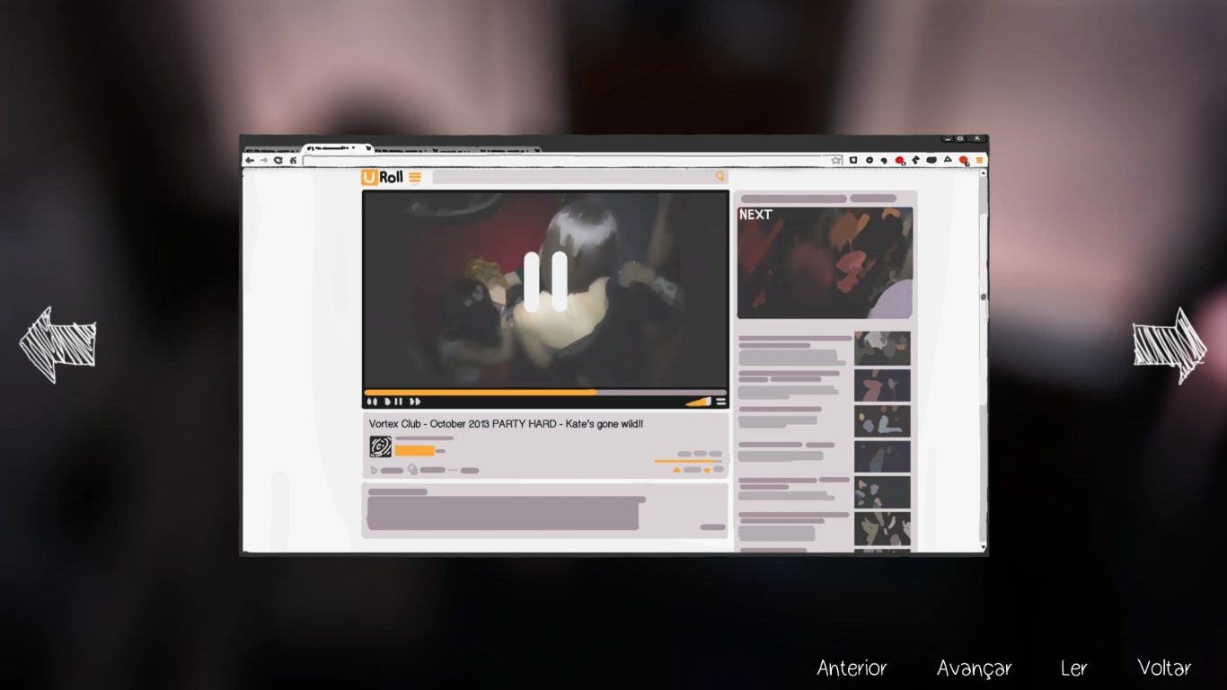Click the scrollbar down arrow in the browser
1227x690 pixels.
coord(984,547)
